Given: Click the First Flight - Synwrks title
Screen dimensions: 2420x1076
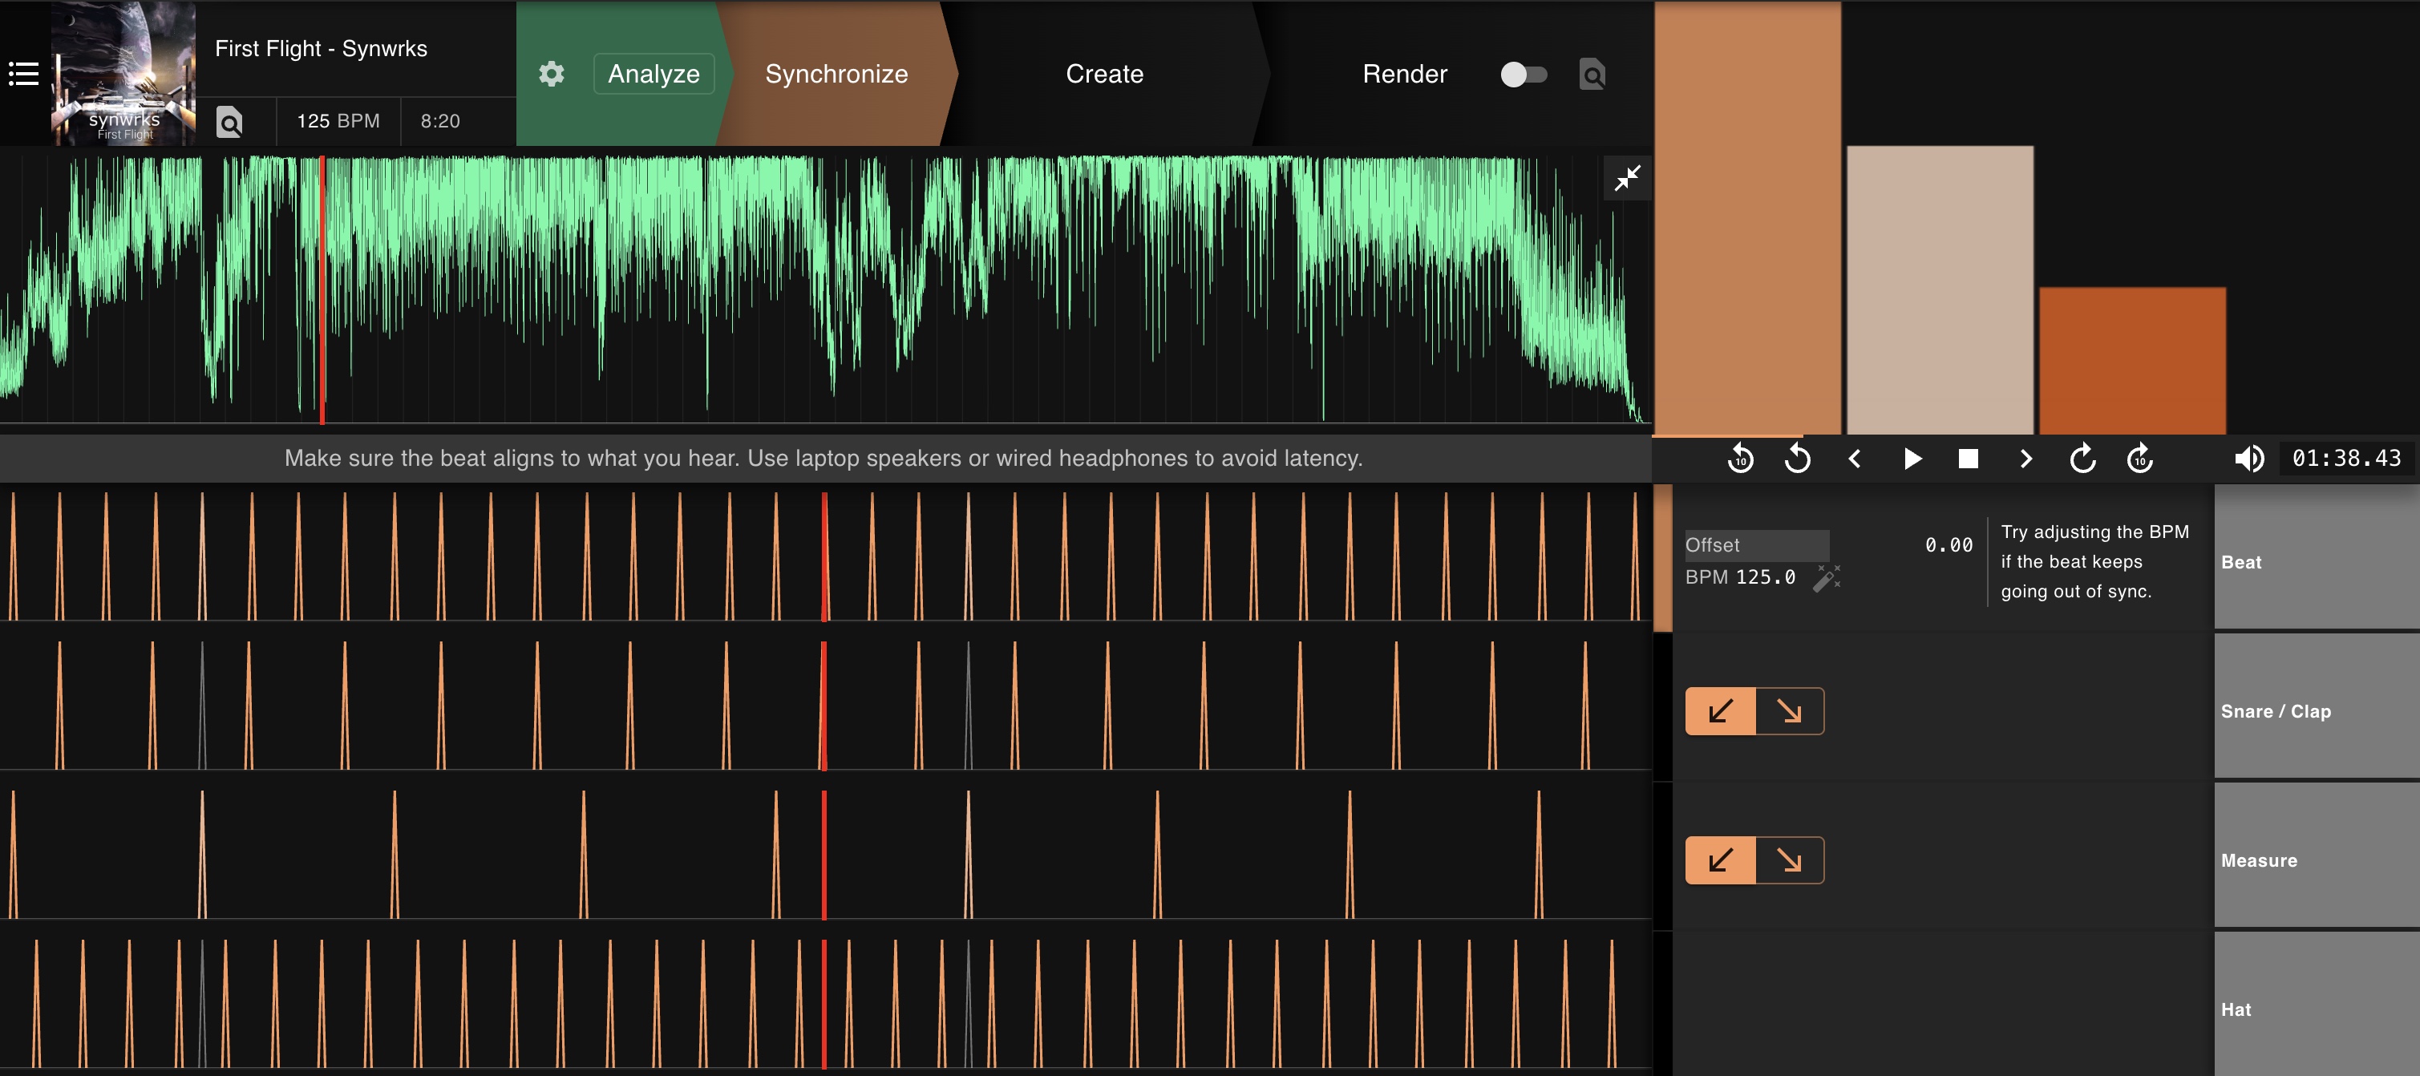Looking at the screenshot, I should click(322, 49).
